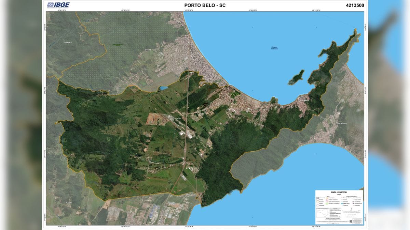The width and height of the screenshot is (410, 230).
Task: Click the Localidade symbol in the legend
Action: click(x=353, y=205)
